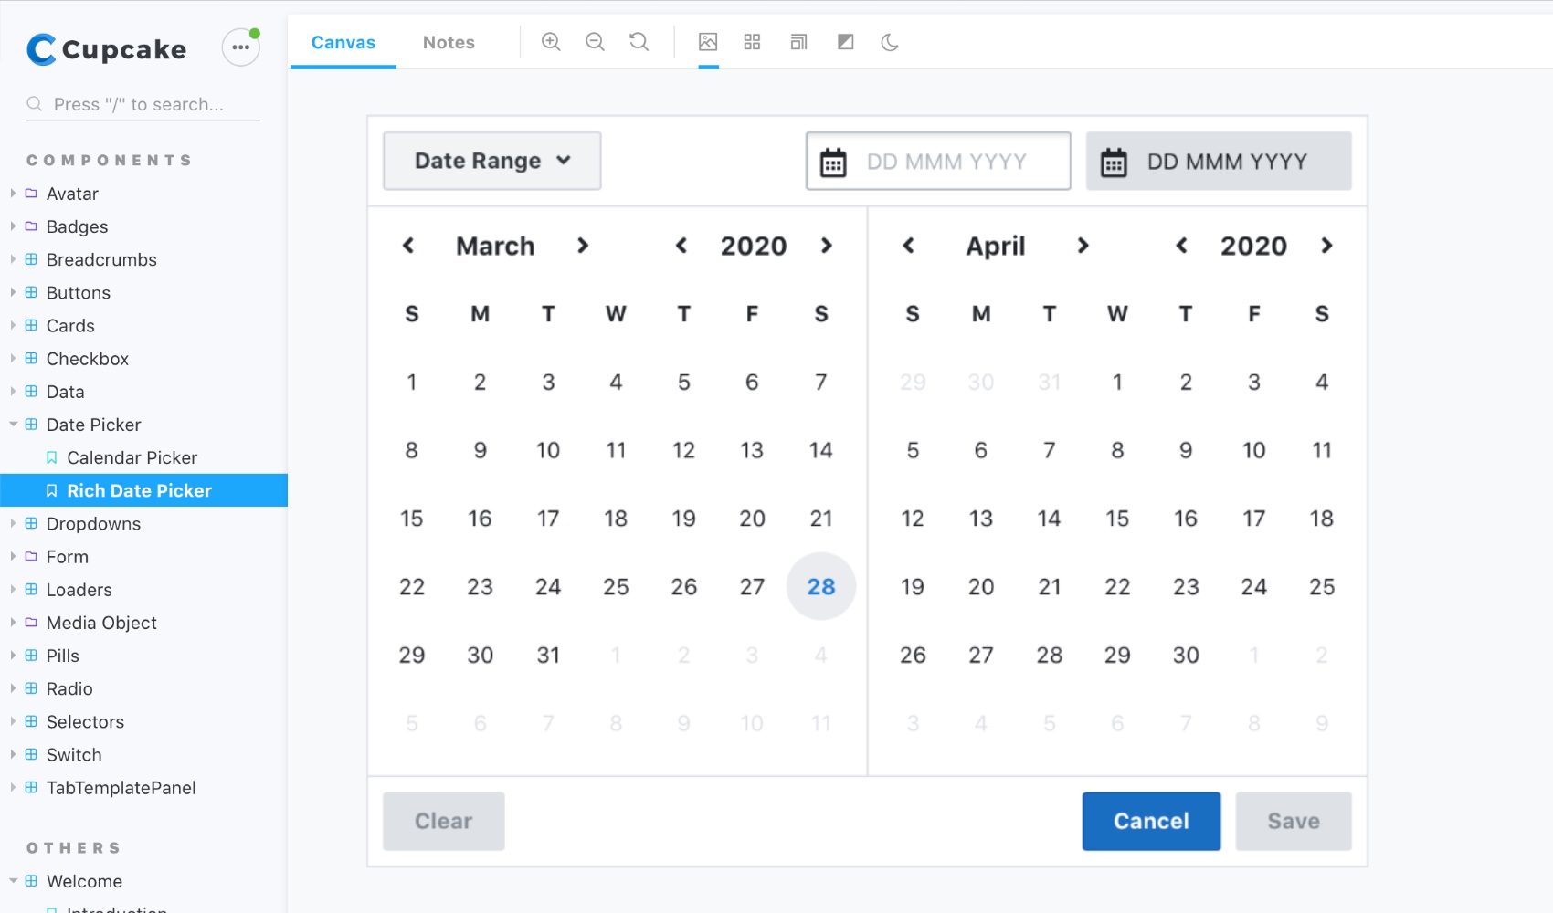This screenshot has height=913, width=1553.
Task: Toggle the background image icon in toolbar
Action: 708,42
